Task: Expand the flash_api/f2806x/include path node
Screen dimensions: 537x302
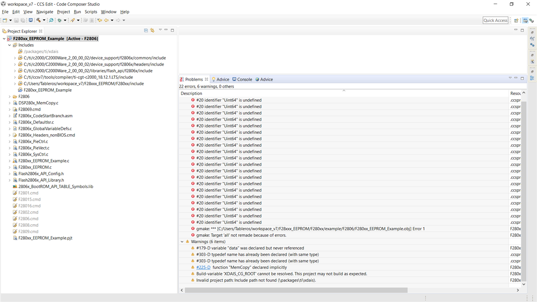Action: coord(14,71)
